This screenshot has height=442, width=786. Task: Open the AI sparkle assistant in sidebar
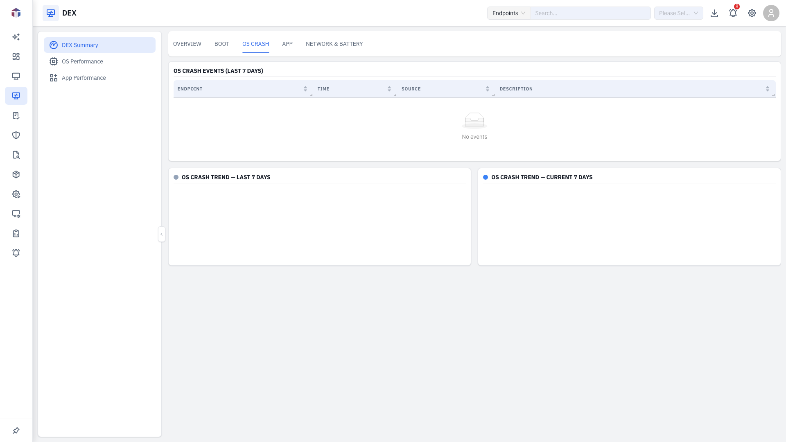[16, 37]
